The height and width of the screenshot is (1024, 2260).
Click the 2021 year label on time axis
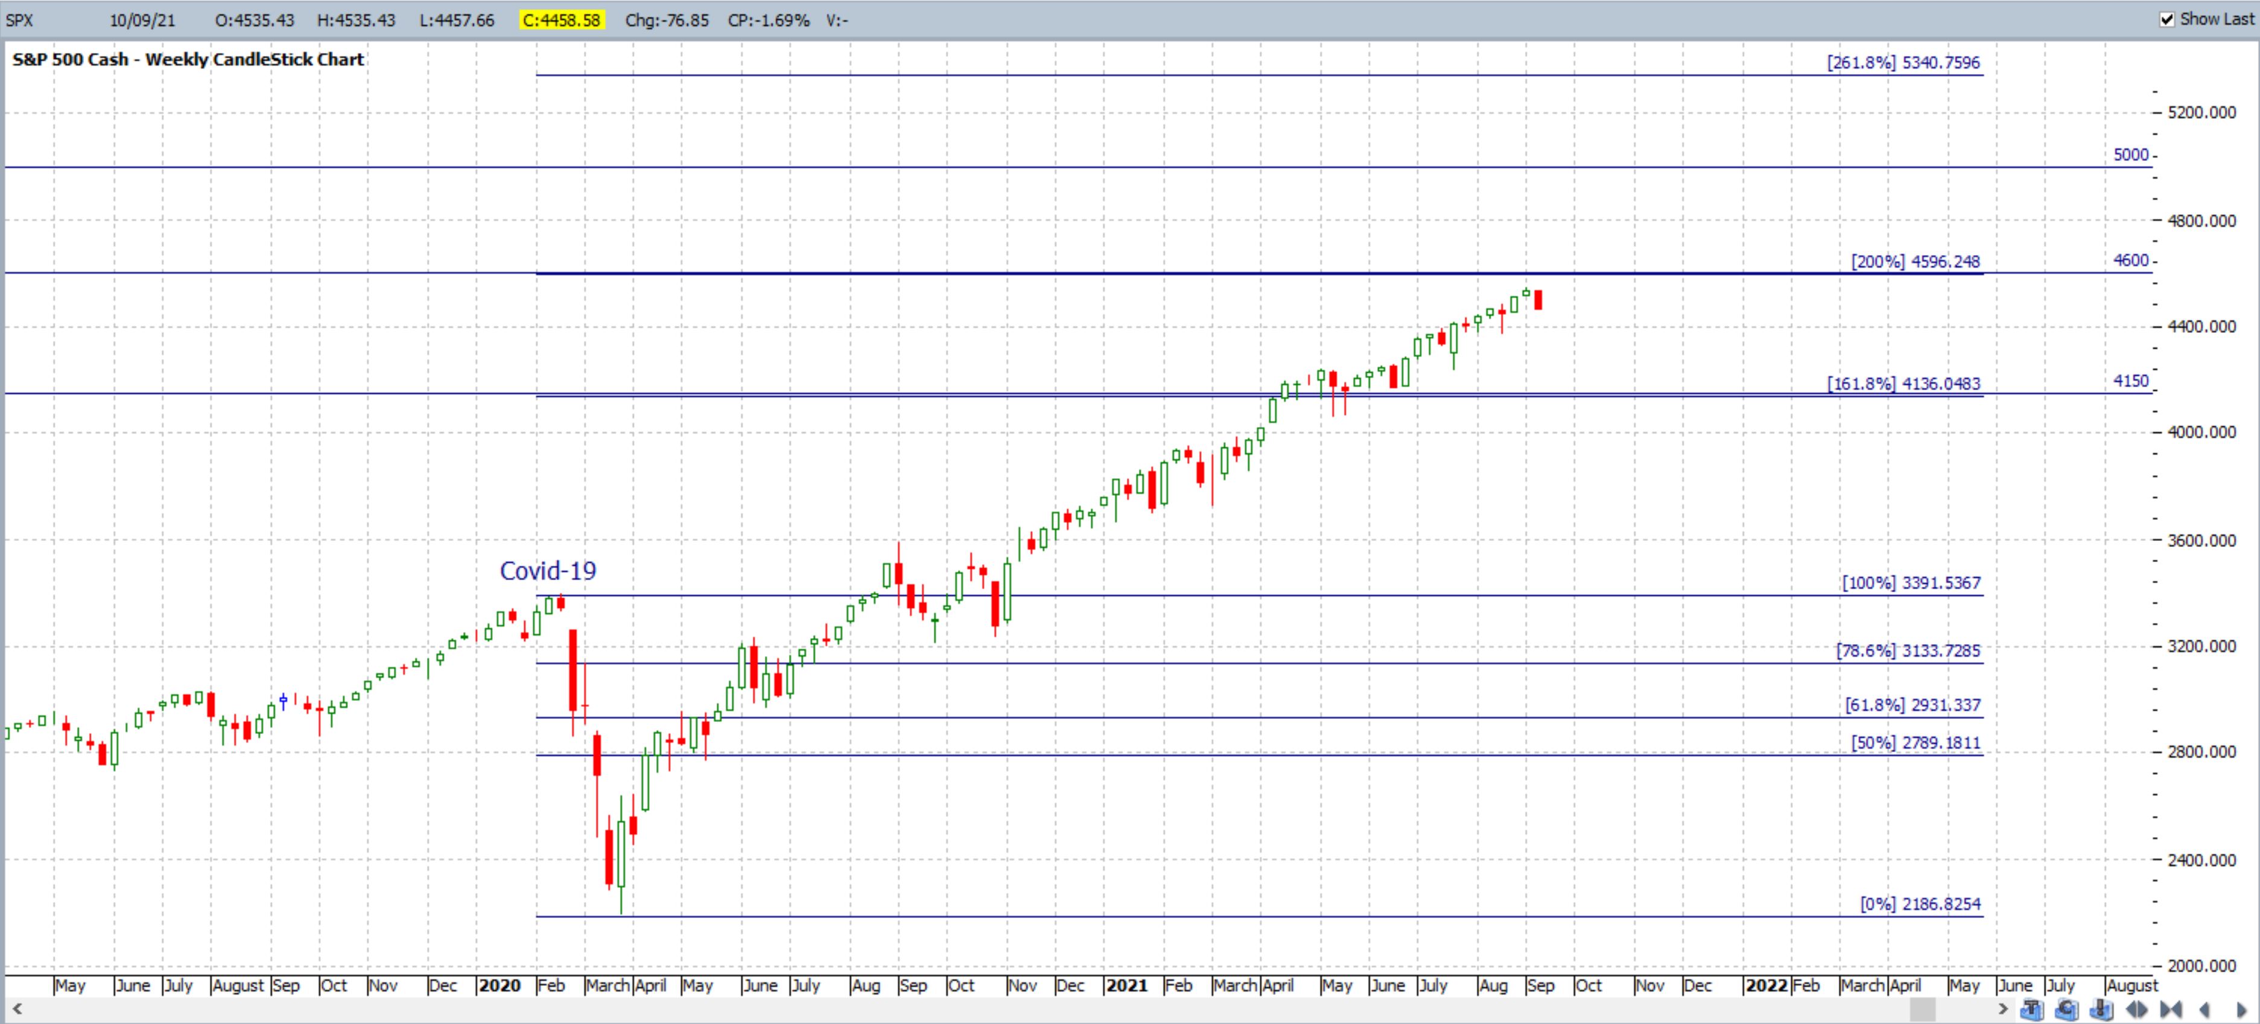(1128, 985)
